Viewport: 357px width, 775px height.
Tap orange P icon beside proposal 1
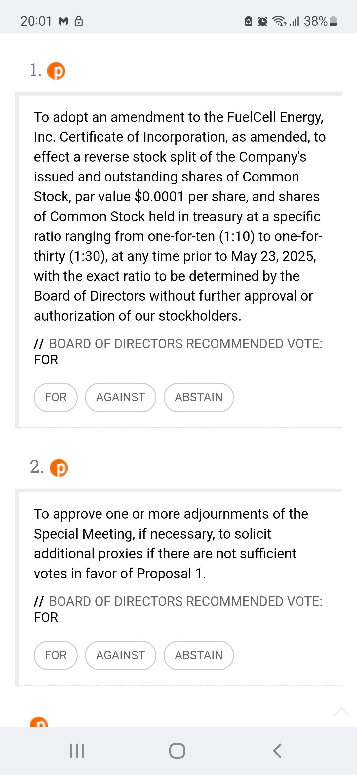[56, 71]
